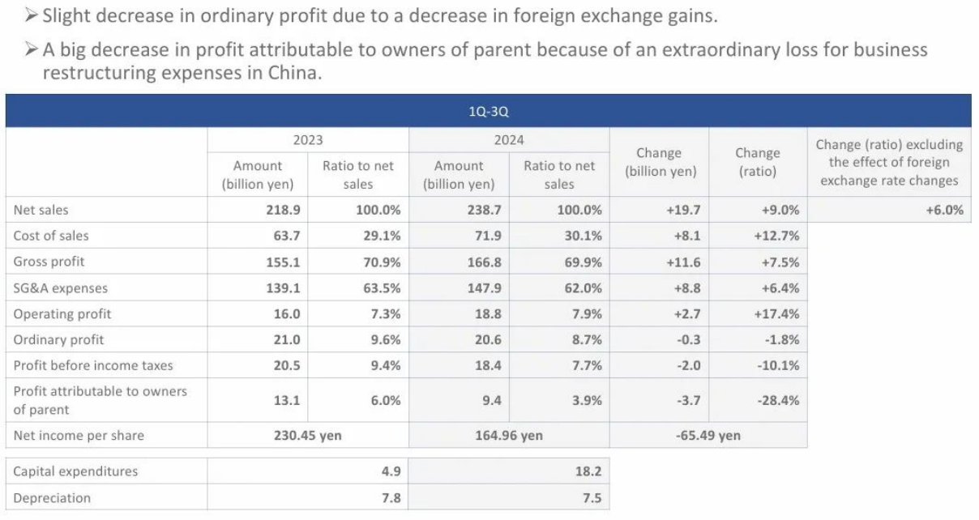Select the Gross profit row label
This screenshot has width=979, height=520.
pyautogui.click(x=49, y=262)
